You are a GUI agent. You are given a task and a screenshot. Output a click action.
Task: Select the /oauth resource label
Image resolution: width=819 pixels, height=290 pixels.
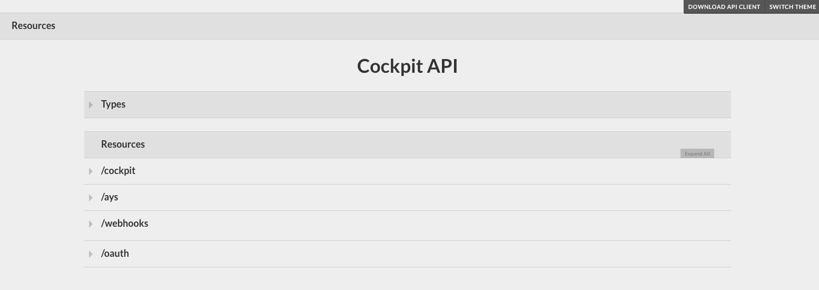pos(115,254)
